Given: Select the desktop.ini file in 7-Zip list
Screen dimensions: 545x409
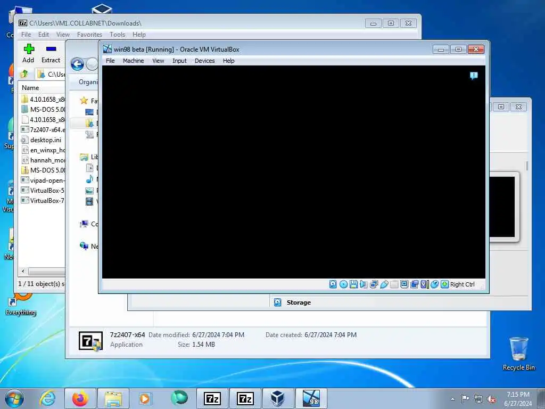Looking at the screenshot, I should pos(43,140).
